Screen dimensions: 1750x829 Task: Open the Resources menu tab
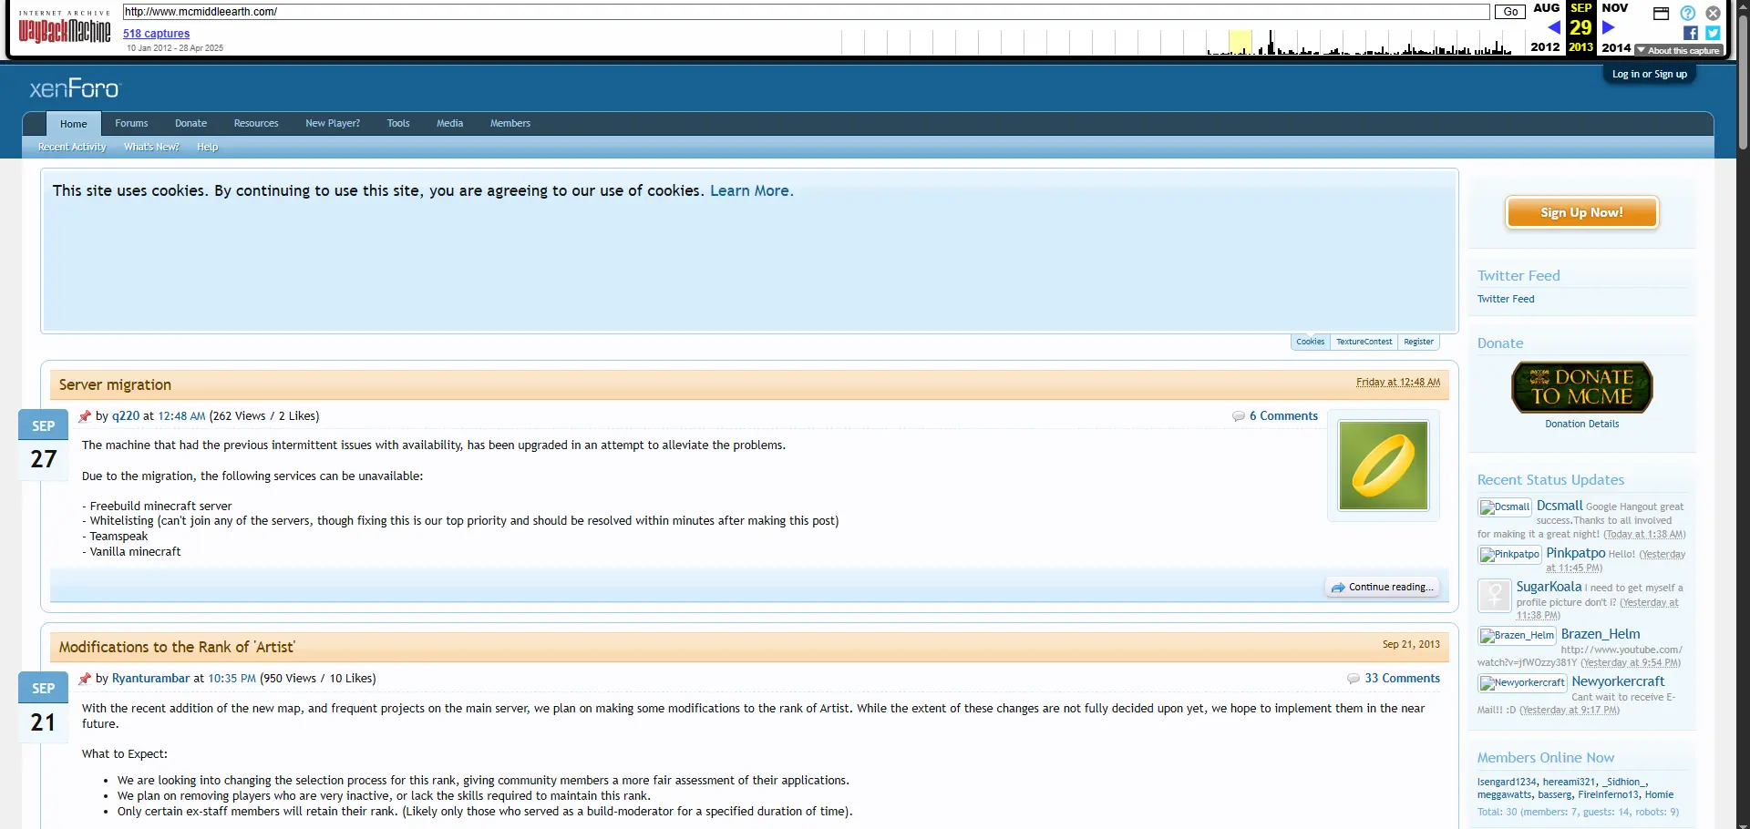(x=256, y=124)
